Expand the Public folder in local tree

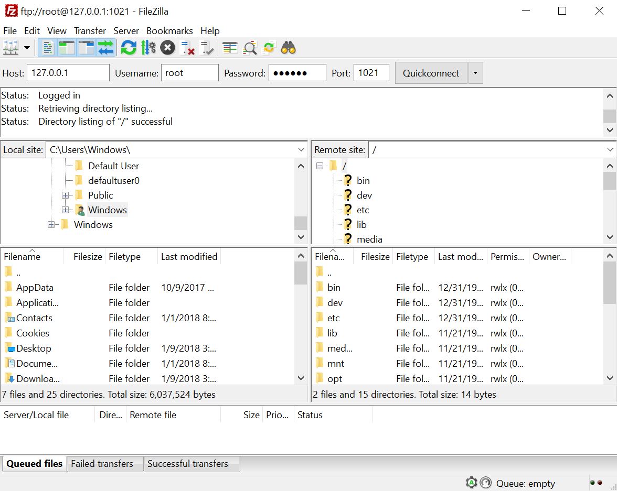click(65, 195)
